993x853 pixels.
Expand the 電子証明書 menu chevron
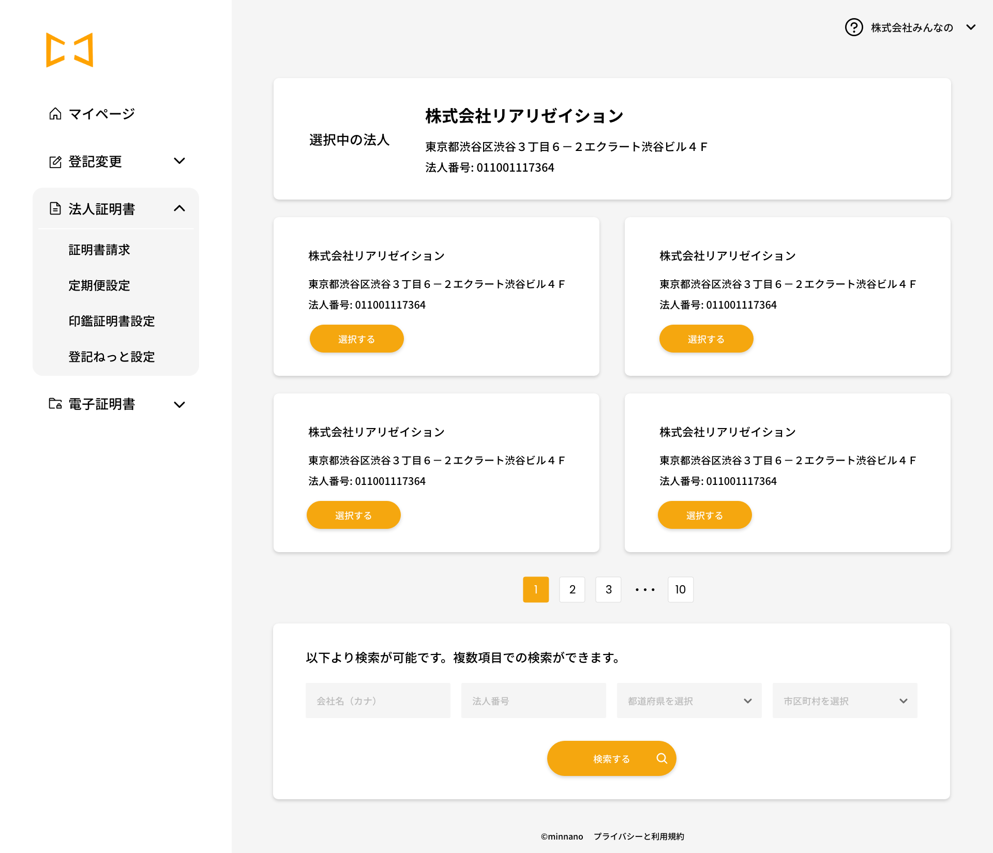tap(179, 404)
